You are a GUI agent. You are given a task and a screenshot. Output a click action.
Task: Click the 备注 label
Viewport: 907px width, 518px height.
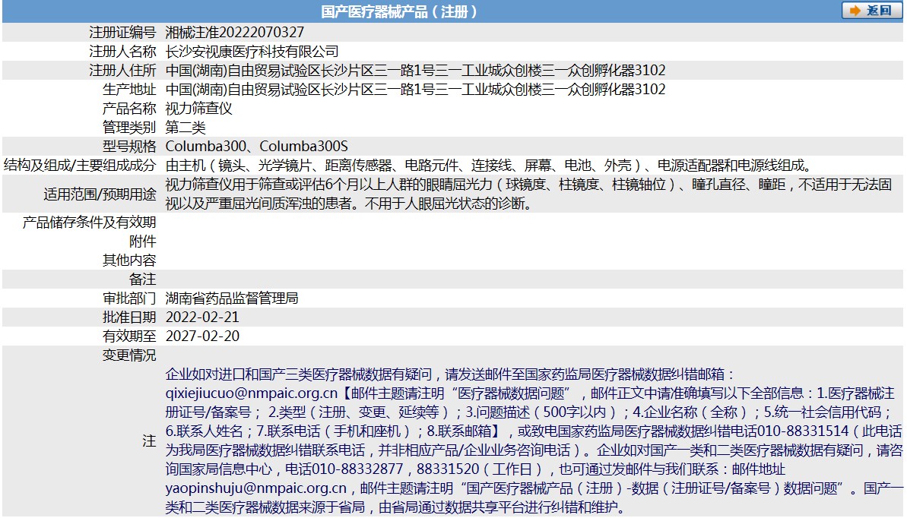click(143, 280)
